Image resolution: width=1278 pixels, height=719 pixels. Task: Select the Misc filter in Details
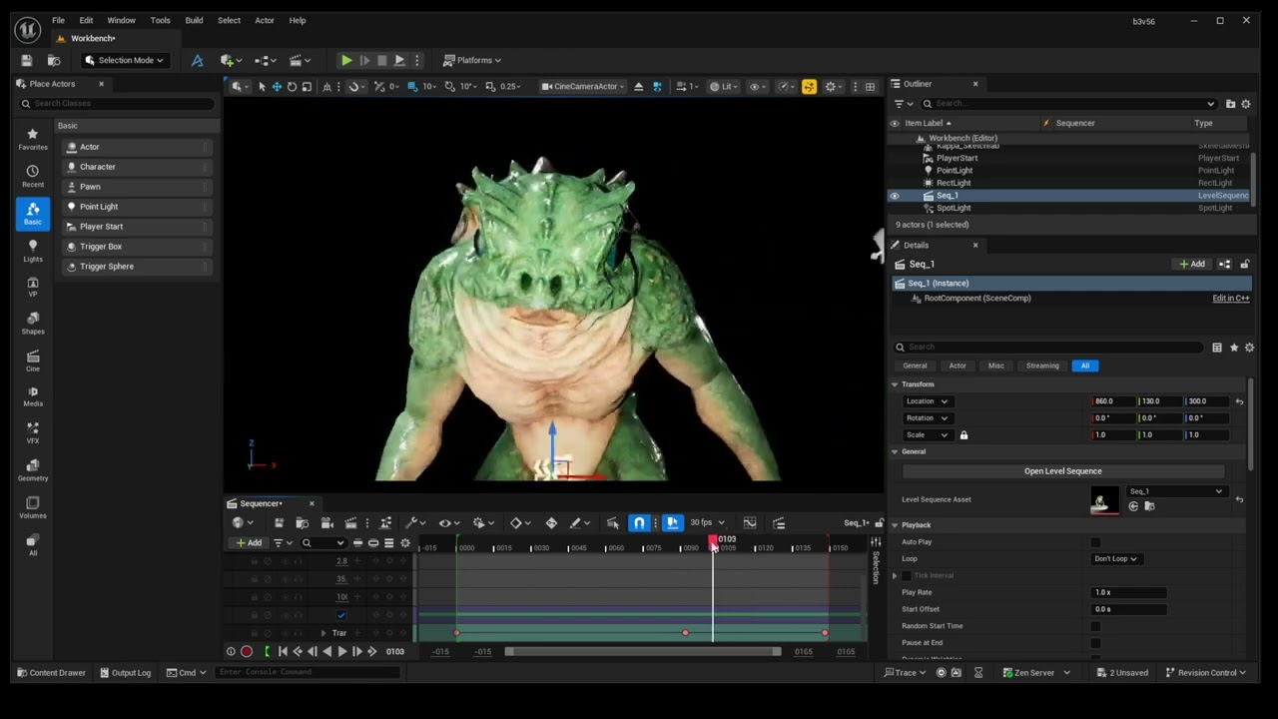[x=995, y=365]
